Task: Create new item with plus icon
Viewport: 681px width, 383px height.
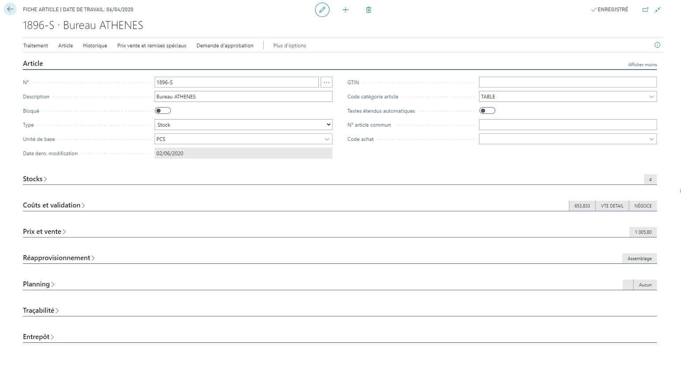Action: (x=345, y=10)
